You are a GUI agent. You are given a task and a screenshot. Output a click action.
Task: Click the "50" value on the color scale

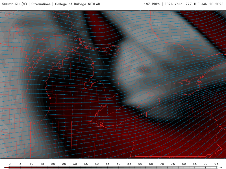coord(118,164)
